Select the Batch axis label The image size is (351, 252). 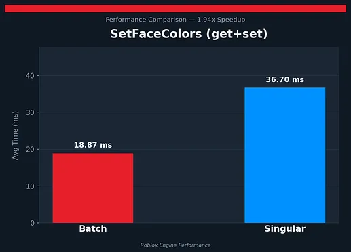[93, 228]
